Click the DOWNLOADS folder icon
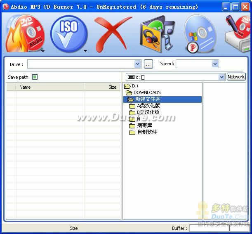Image resolution: width=252 pixels, height=234 pixels. tap(129, 93)
